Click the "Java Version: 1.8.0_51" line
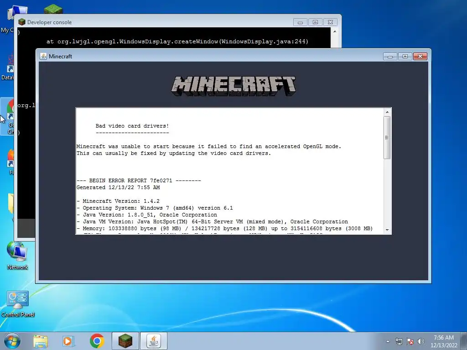This screenshot has width=467, height=350. point(147,215)
